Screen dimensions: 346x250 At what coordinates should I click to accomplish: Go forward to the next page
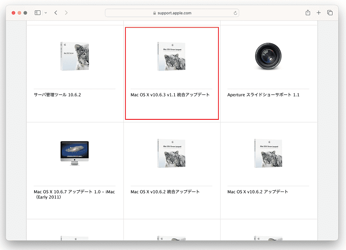point(66,13)
